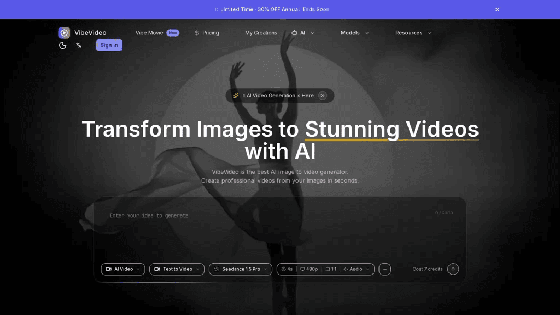Click the dollar icon beside Pricing
This screenshot has width=560, height=315.
(x=197, y=33)
